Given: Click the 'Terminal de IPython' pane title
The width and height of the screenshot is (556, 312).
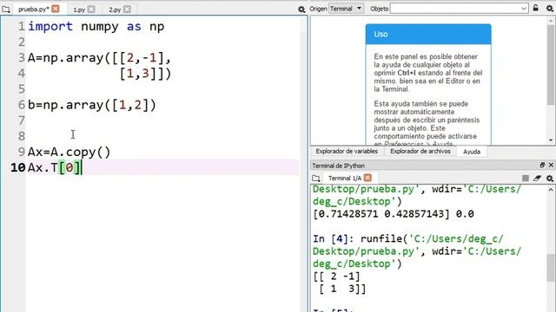Looking at the screenshot, I should tap(338, 166).
